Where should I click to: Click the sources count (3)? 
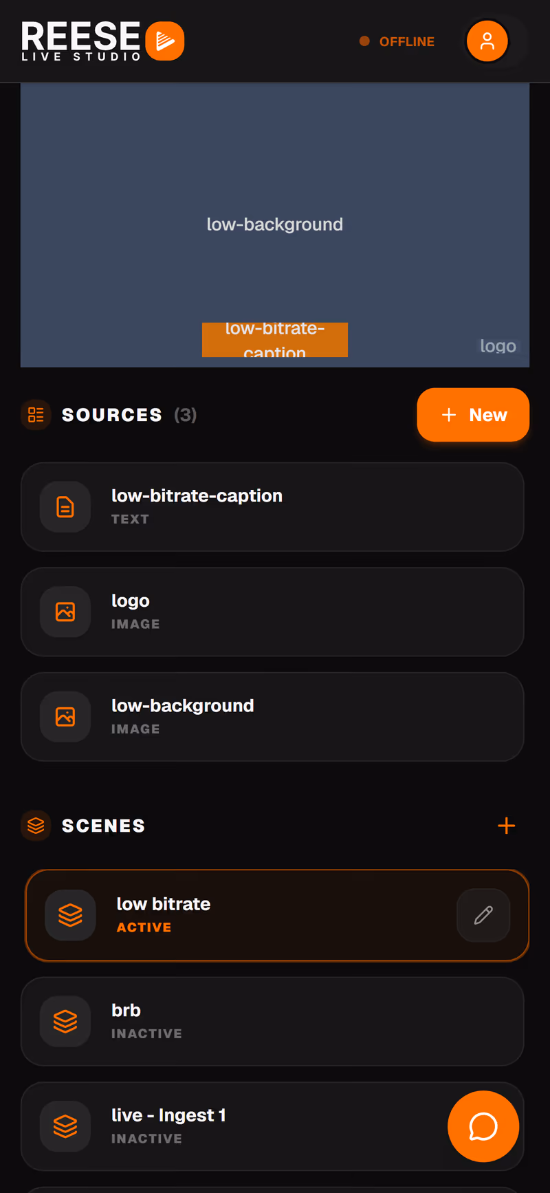(186, 415)
